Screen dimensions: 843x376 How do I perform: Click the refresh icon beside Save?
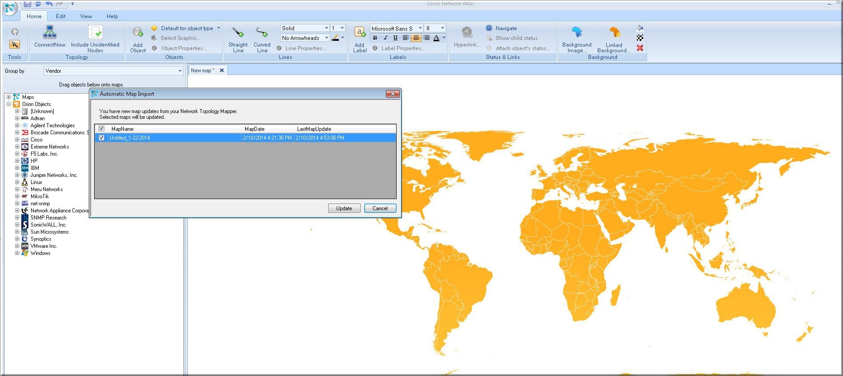point(38,4)
